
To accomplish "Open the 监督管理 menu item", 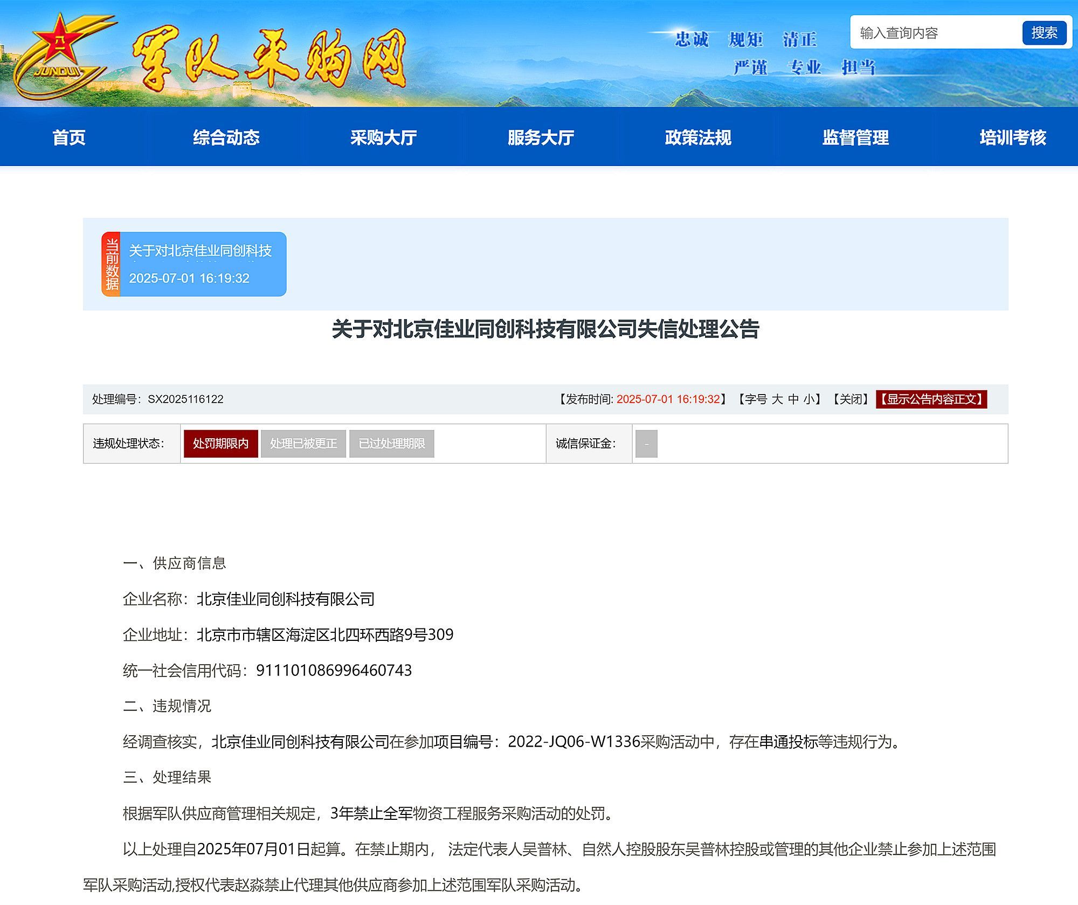I will [856, 137].
